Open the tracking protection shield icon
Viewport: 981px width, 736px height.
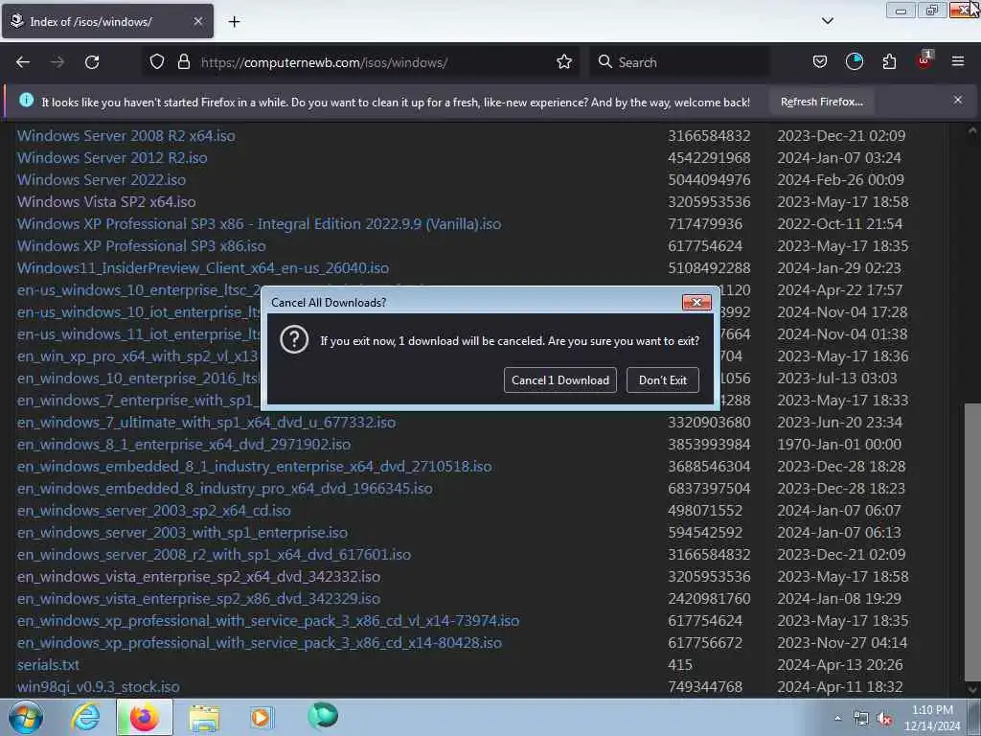click(x=157, y=62)
